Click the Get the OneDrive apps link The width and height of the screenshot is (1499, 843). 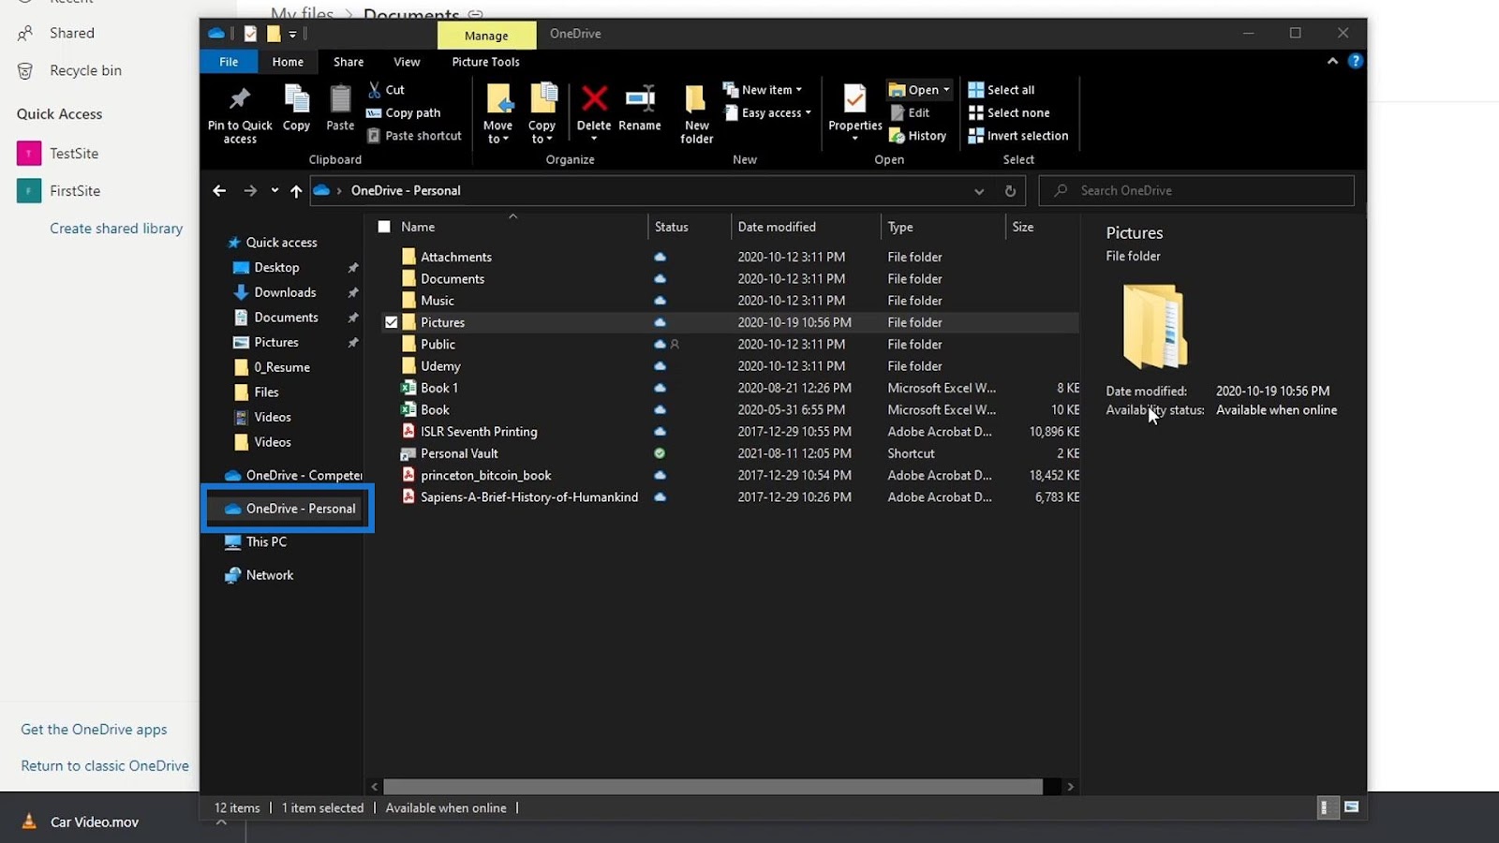click(94, 730)
